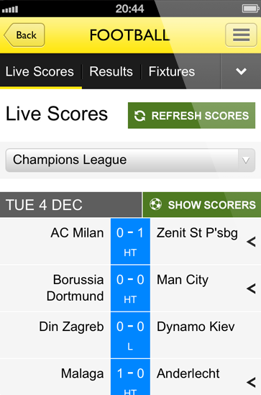
Task: Open the hamburger menu icon
Action: click(241, 35)
